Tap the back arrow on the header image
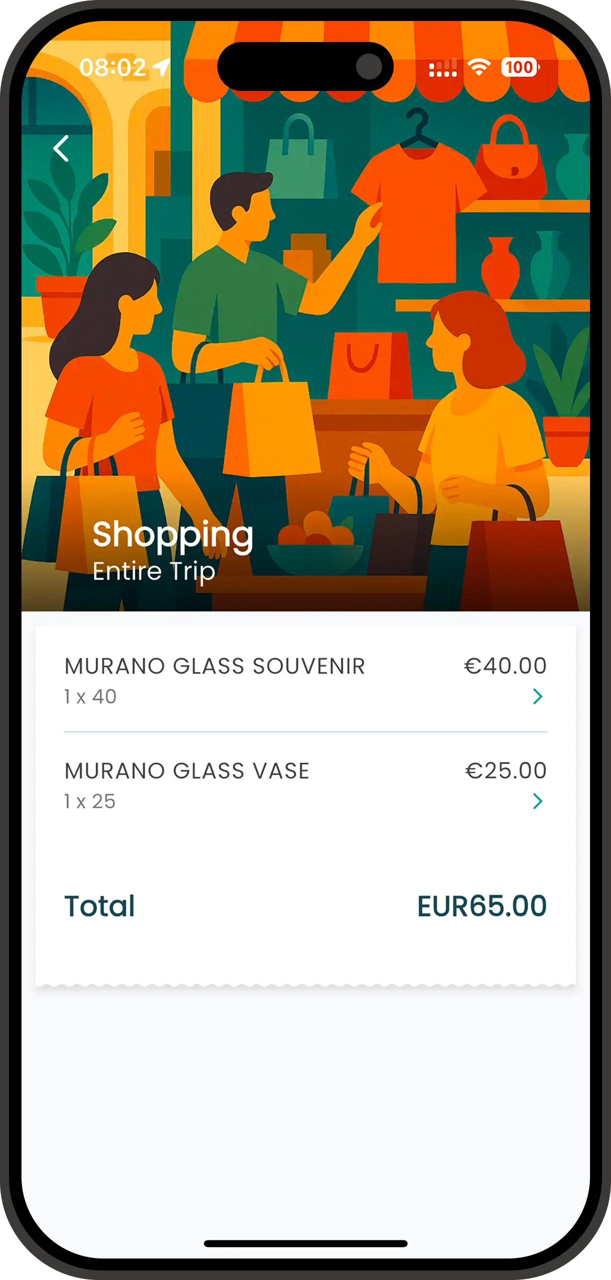 tap(61, 149)
